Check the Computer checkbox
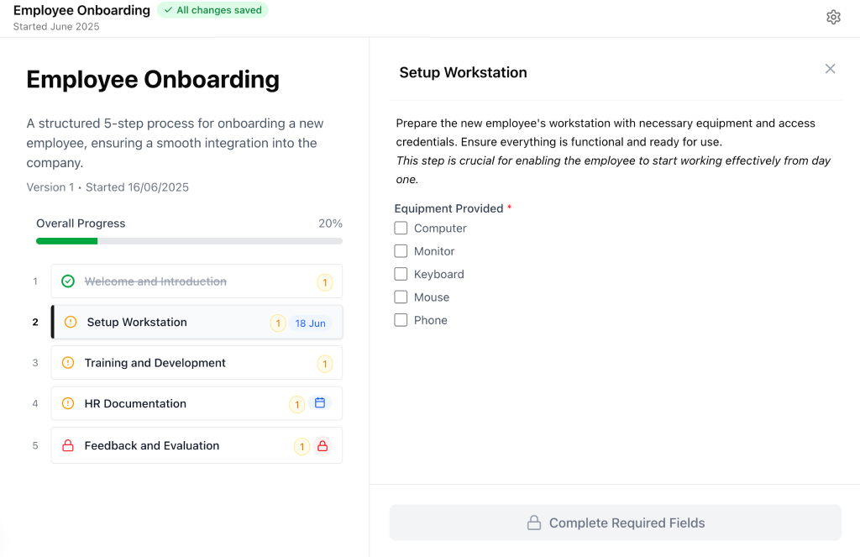 401,228
